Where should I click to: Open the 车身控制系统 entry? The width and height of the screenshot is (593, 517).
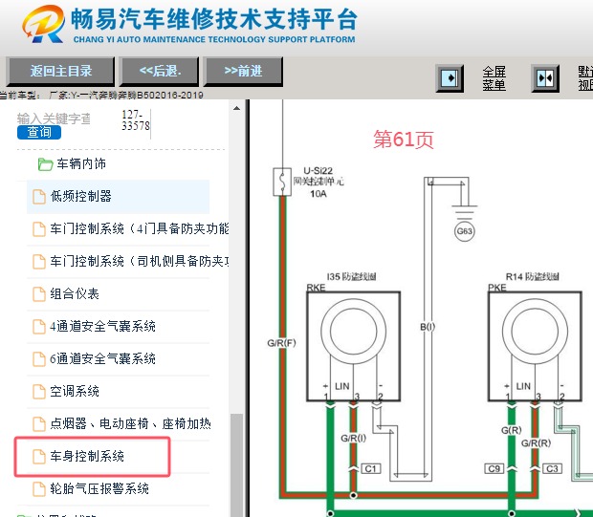[87, 457]
